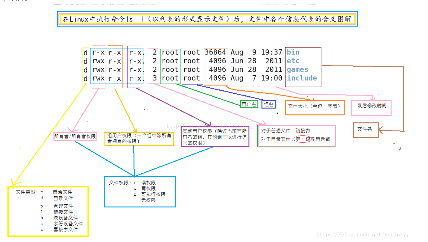The image size is (428, 242).
Task: Click the '读权限' entry
Action: click(148, 183)
